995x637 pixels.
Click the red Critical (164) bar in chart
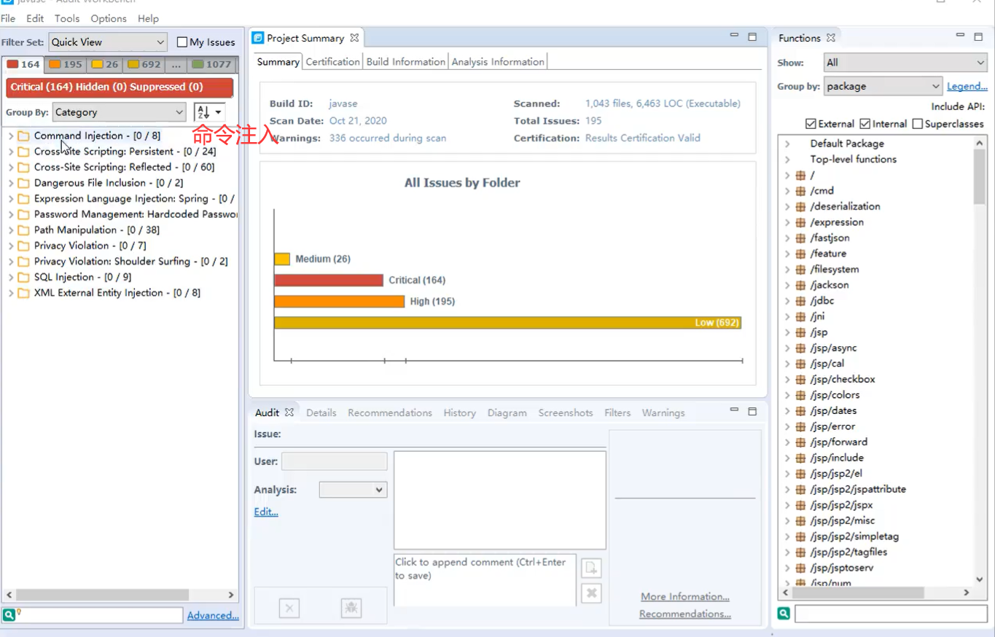click(329, 281)
